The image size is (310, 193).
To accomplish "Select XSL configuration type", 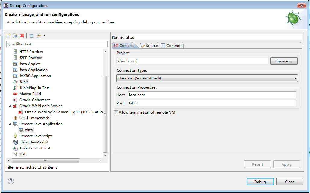I will pos(22,154).
